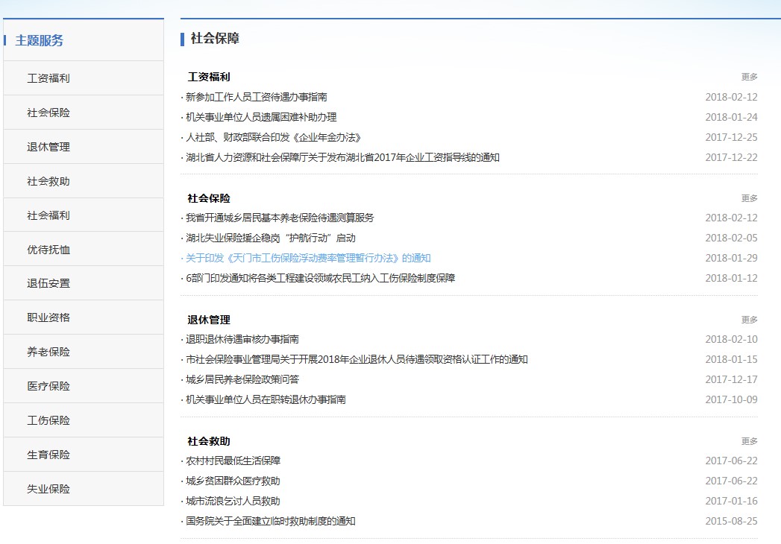Open 优待抚恤 sidebar category
Viewport: 781px width, 544px height.
point(48,250)
